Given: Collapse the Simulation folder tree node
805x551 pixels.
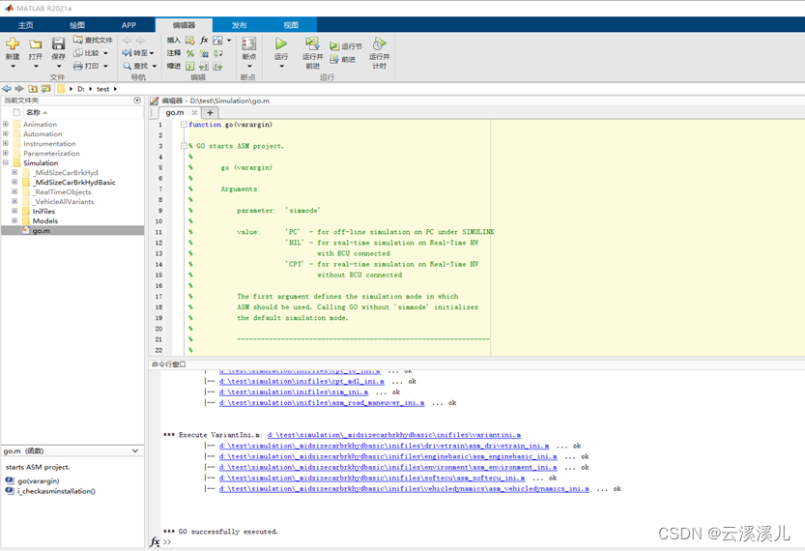Looking at the screenshot, I should 6,162.
